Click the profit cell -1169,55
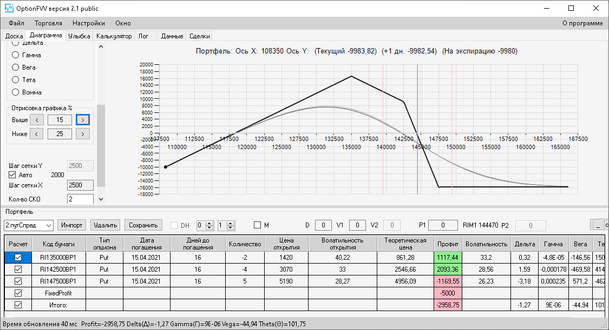This screenshot has width=609, height=330. (x=448, y=281)
